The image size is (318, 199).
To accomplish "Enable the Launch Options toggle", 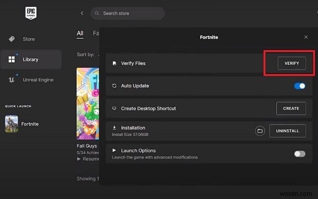I will tap(300, 154).
